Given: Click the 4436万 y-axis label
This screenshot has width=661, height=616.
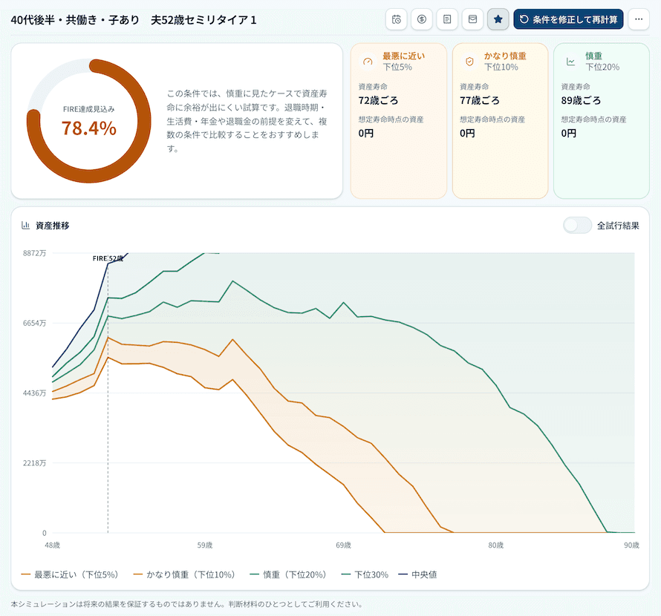Looking at the screenshot, I should [x=35, y=393].
